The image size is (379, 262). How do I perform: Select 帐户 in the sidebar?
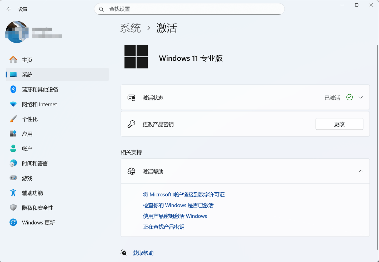pos(27,149)
